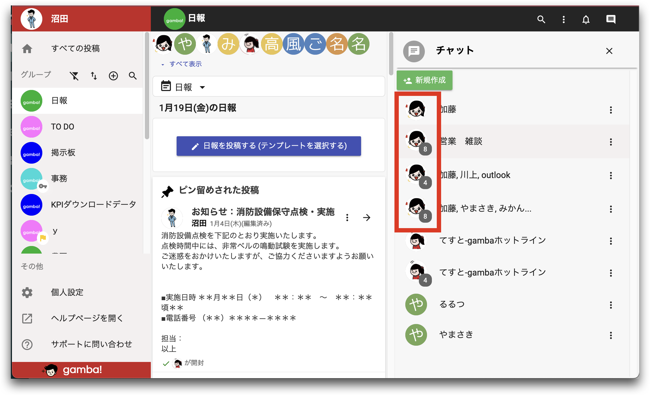
Task: Open the notifications bell icon
Action: pos(586,19)
